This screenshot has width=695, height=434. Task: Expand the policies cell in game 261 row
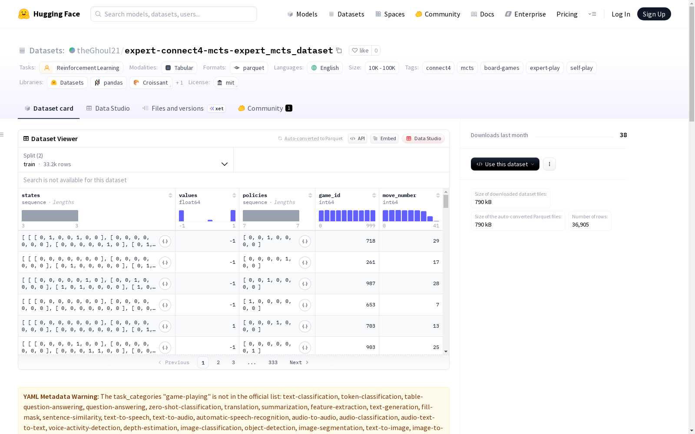point(305,263)
